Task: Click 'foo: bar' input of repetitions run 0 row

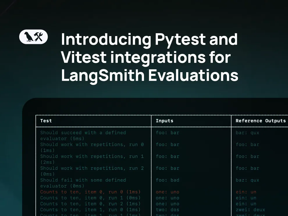Action: (168, 144)
